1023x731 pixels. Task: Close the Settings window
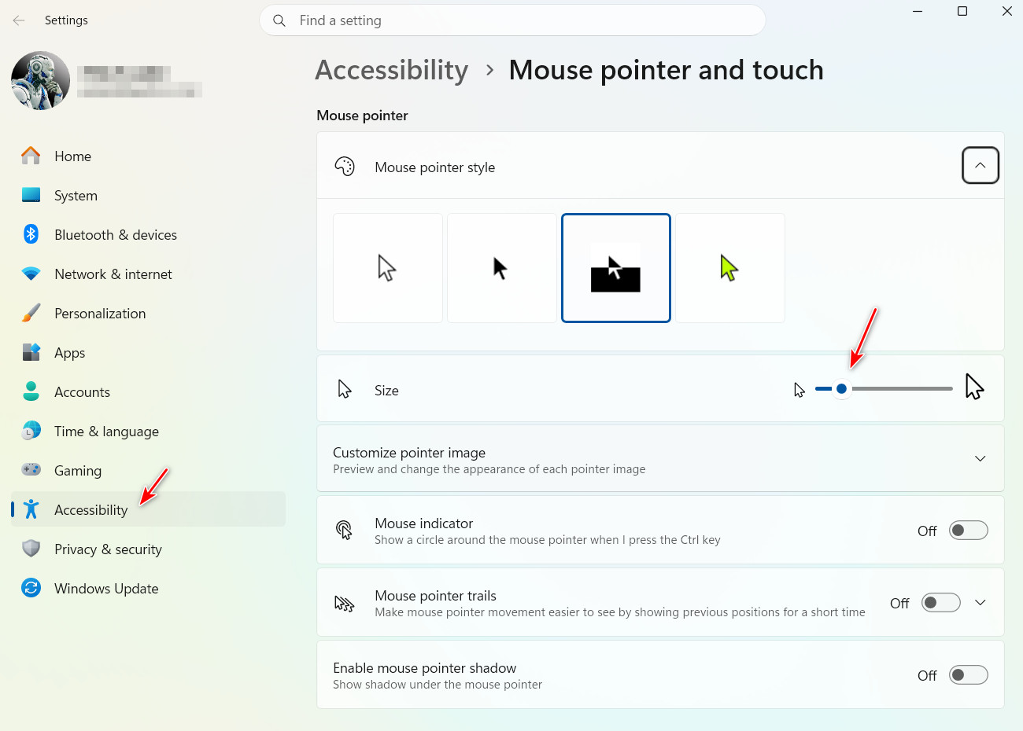click(x=1006, y=11)
